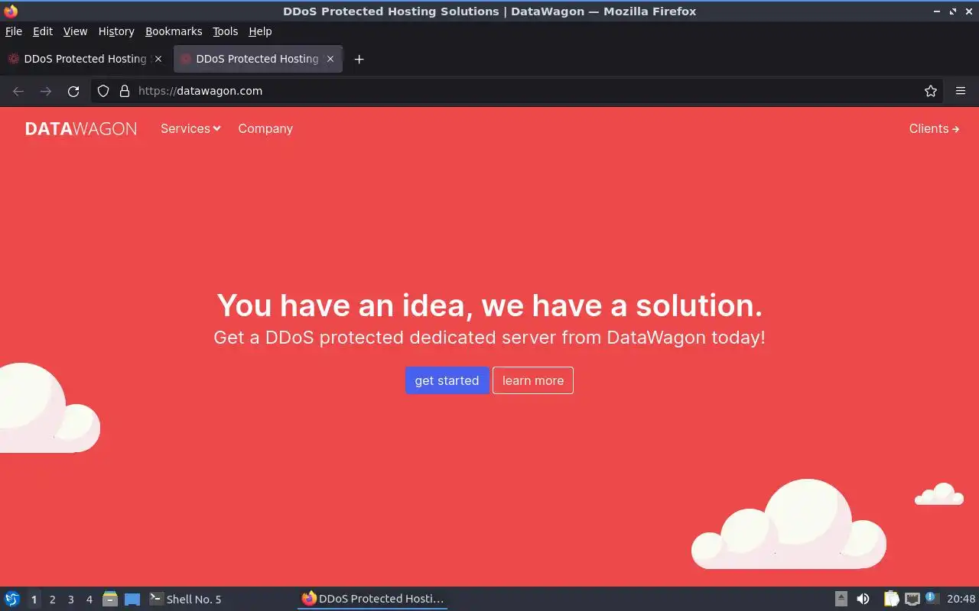Open the notification info tray icon
Viewport: 979px width, 611px height.
pyautogui.click(x=932, y=598)
